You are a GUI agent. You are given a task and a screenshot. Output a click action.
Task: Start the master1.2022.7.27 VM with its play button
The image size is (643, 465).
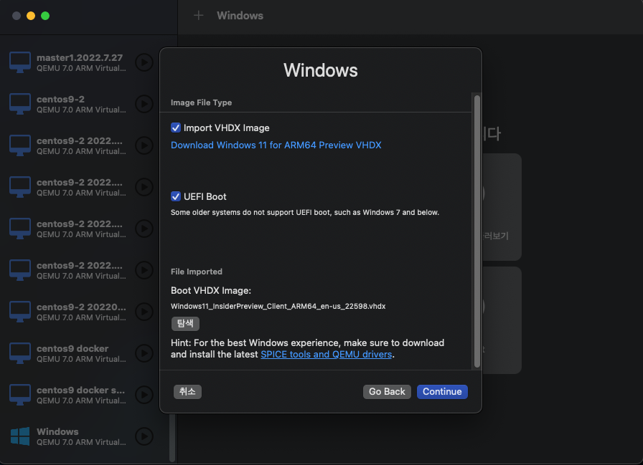[144, 62]
